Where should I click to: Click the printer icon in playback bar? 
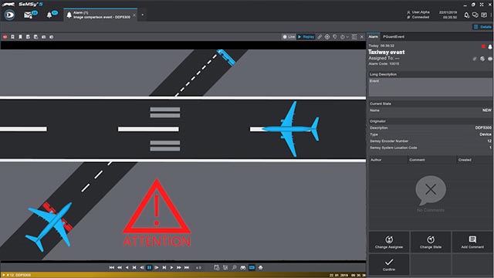[261, 268]
